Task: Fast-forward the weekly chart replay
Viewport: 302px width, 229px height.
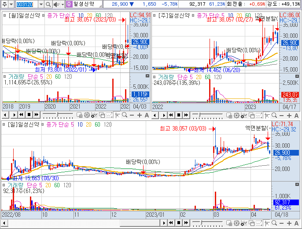Action: [186, 115]
